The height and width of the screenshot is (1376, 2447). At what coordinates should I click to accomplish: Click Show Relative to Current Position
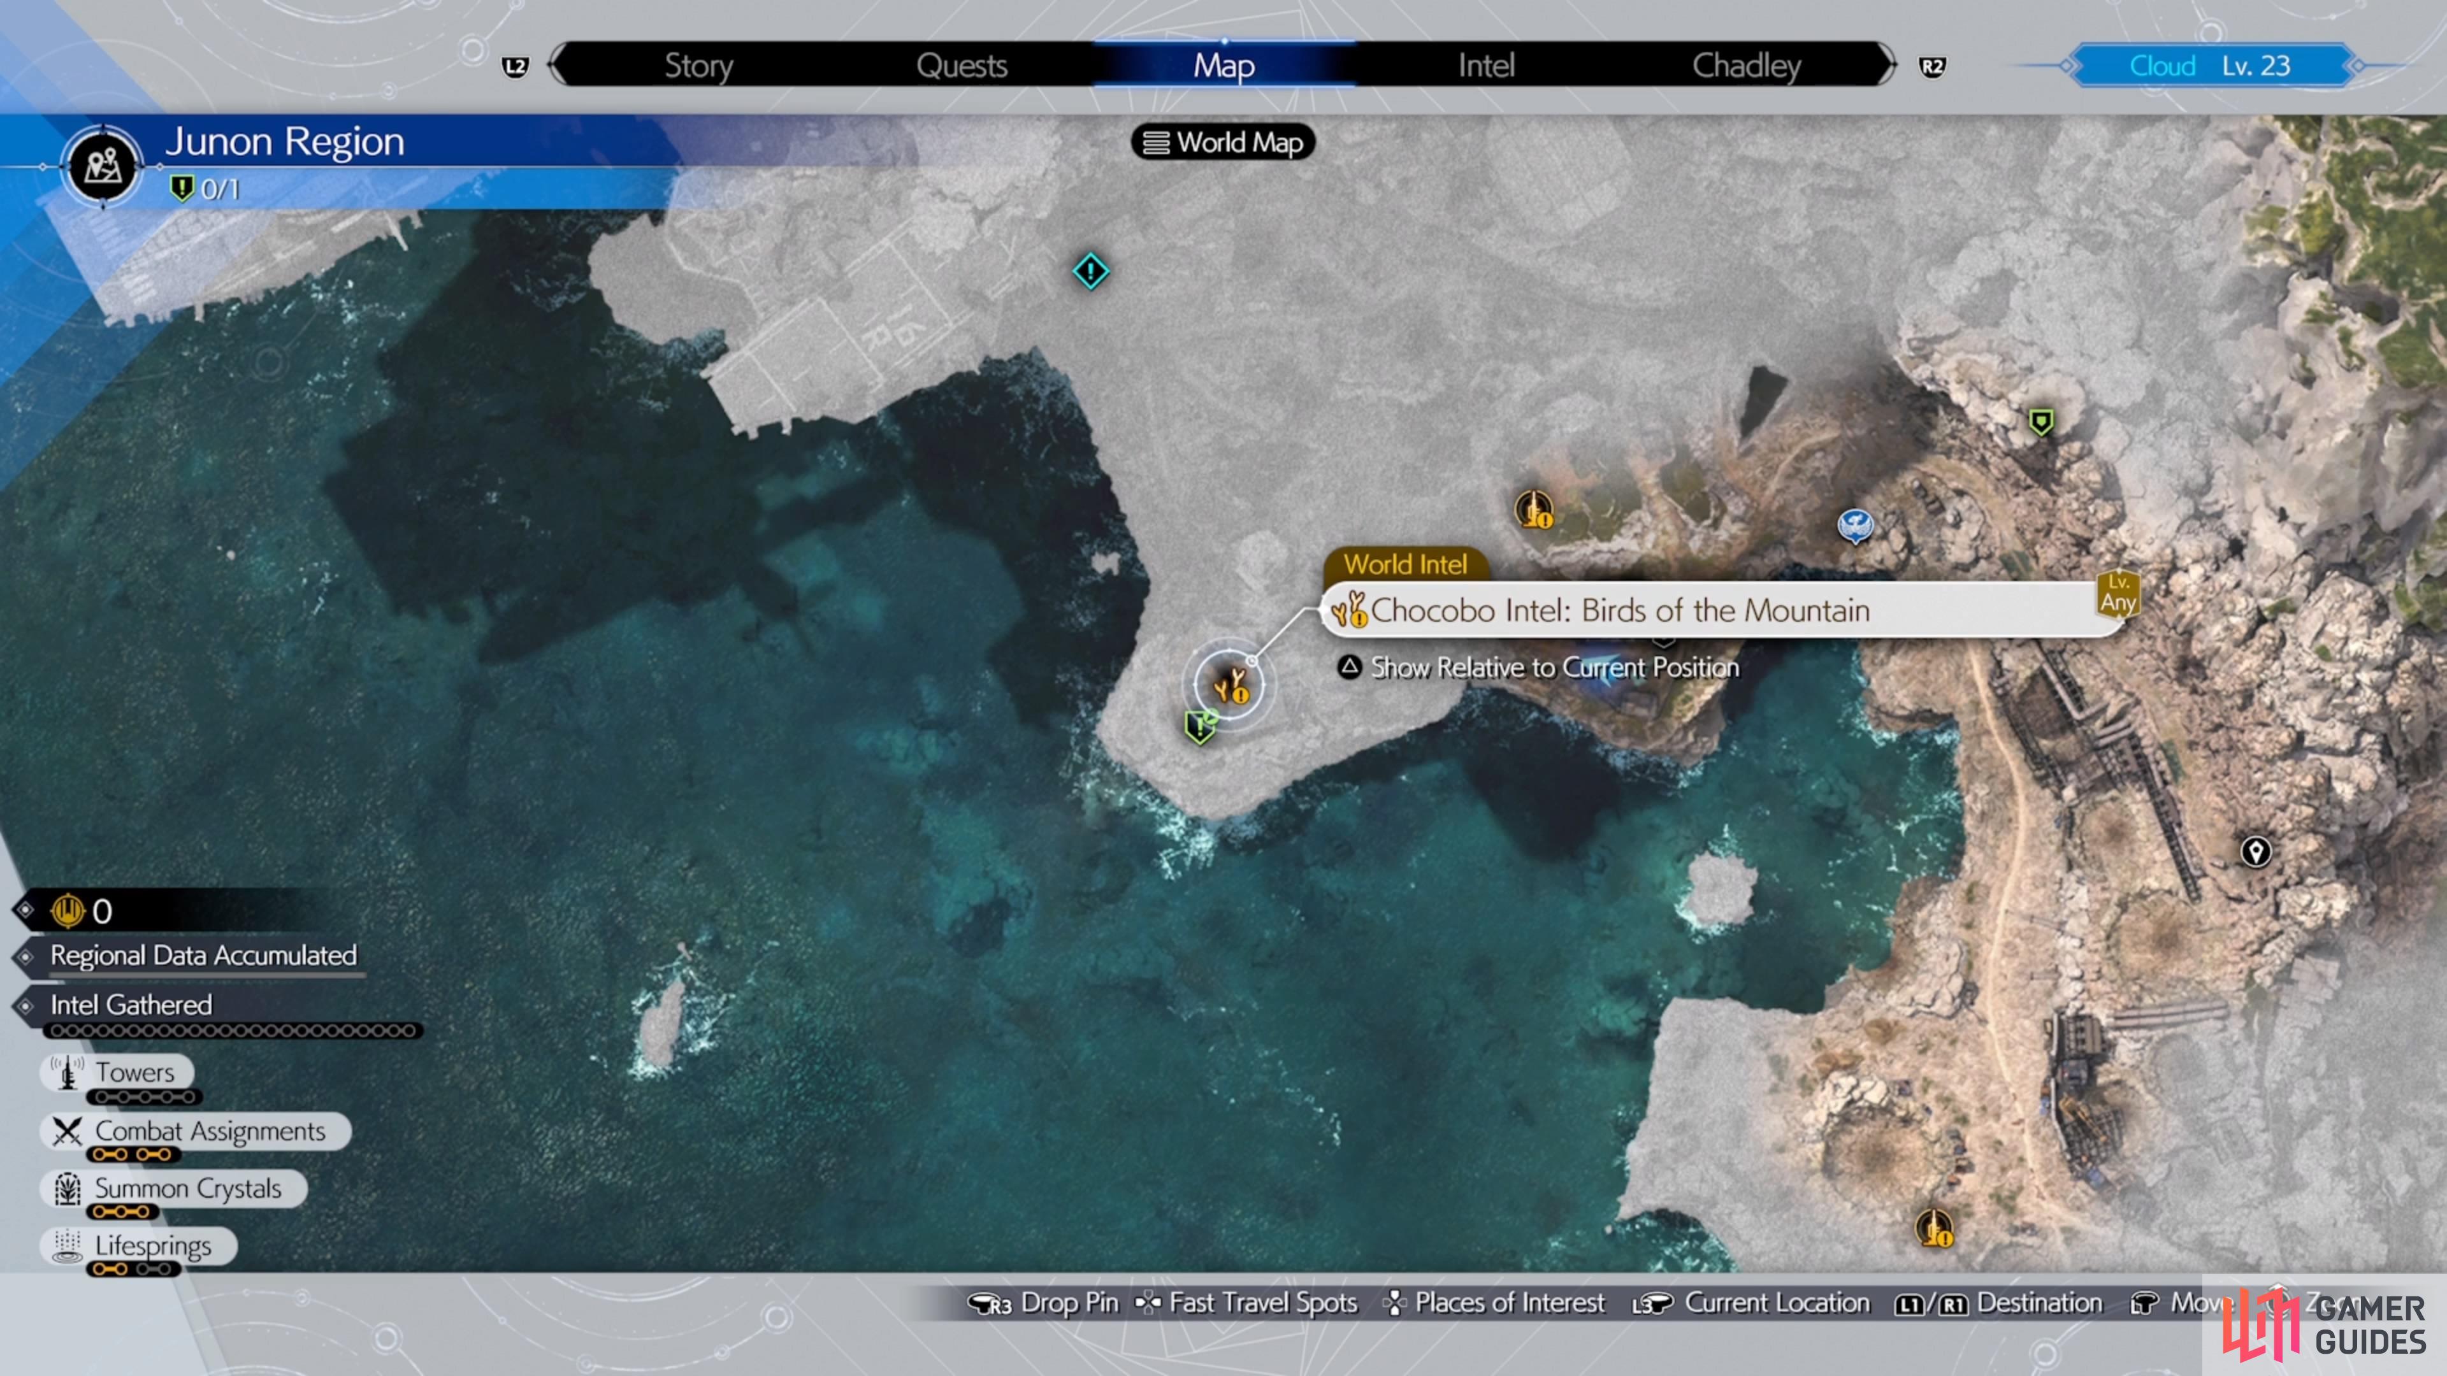pos(1554,668)
